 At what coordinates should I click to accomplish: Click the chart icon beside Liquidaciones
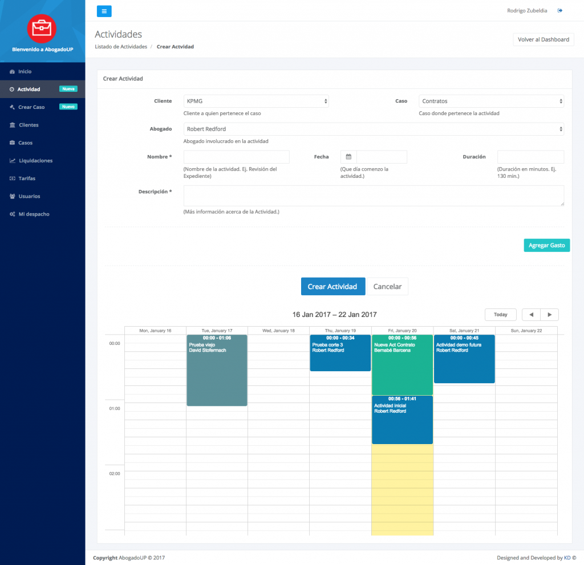pos(13,161)
